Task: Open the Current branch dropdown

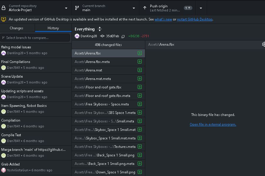Action: point(105,8)
